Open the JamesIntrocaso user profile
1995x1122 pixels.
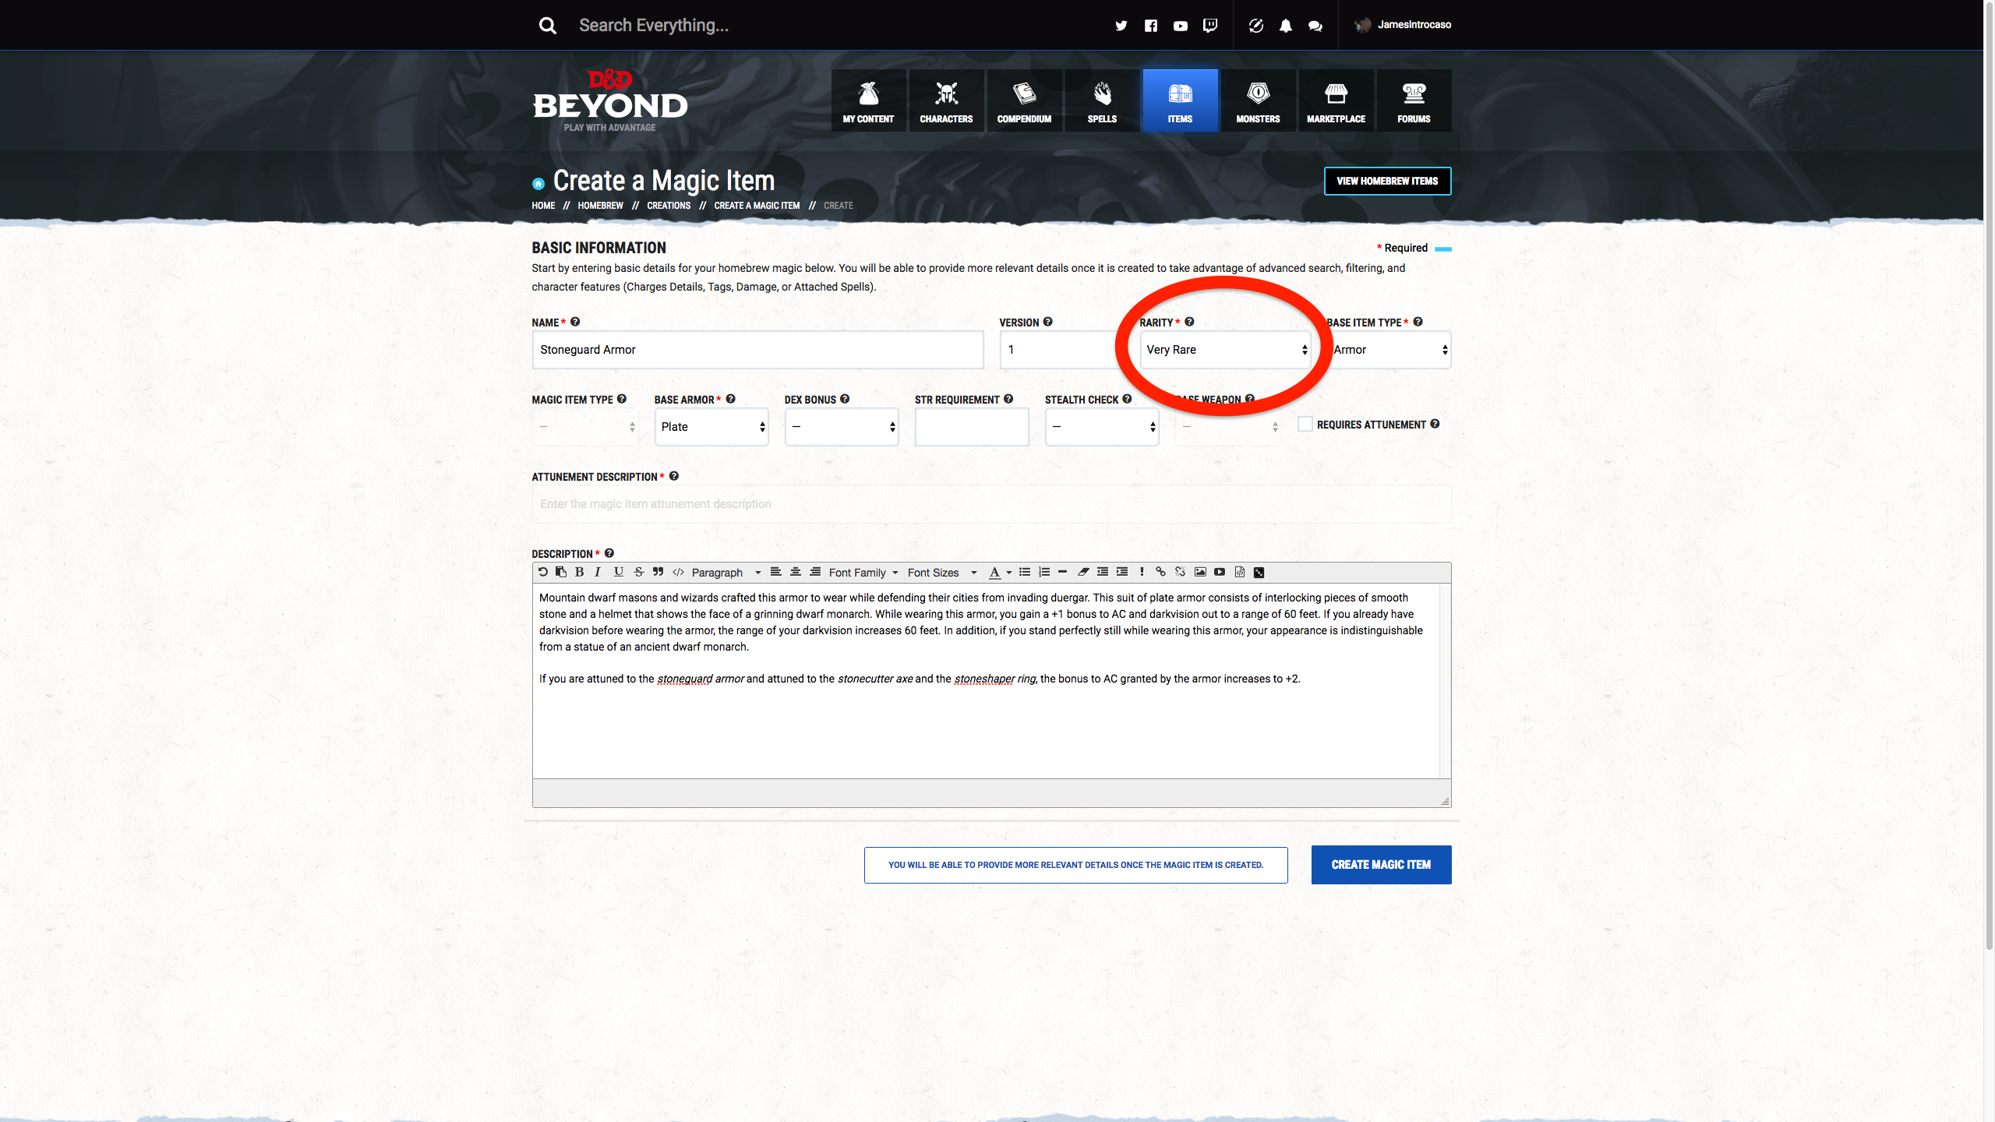coord(1404,25)
